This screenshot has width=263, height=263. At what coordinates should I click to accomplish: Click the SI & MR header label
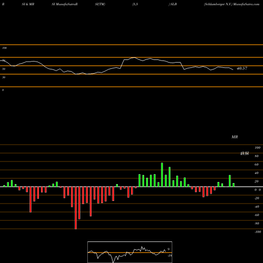pos(28,4)
